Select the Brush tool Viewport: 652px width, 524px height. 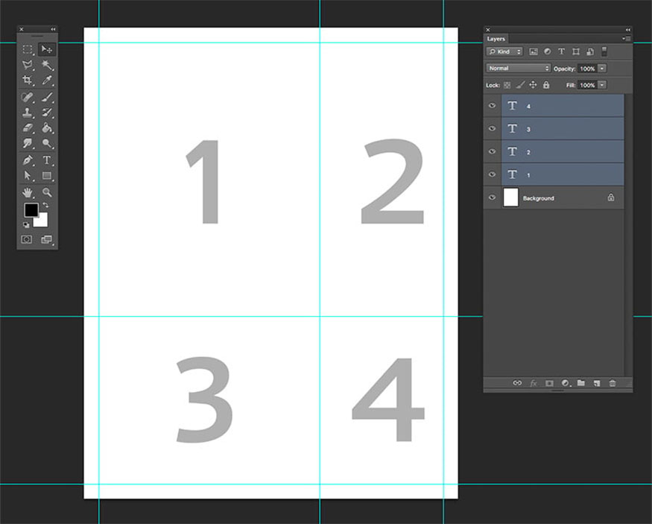tap(46, 98)
